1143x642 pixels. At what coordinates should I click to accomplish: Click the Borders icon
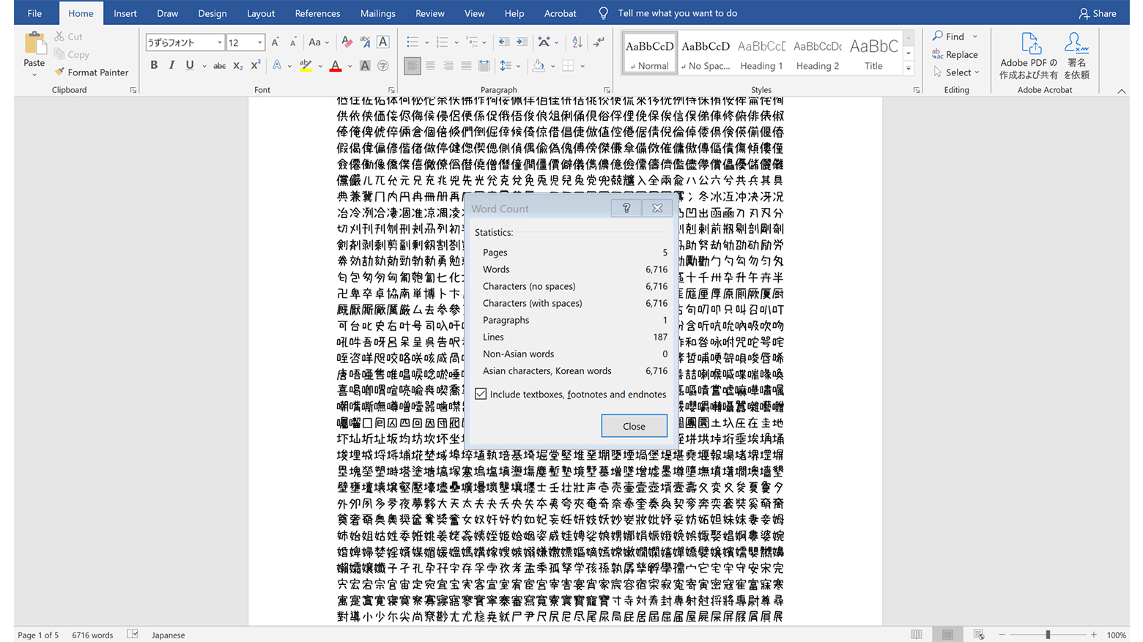coord(568,65)
